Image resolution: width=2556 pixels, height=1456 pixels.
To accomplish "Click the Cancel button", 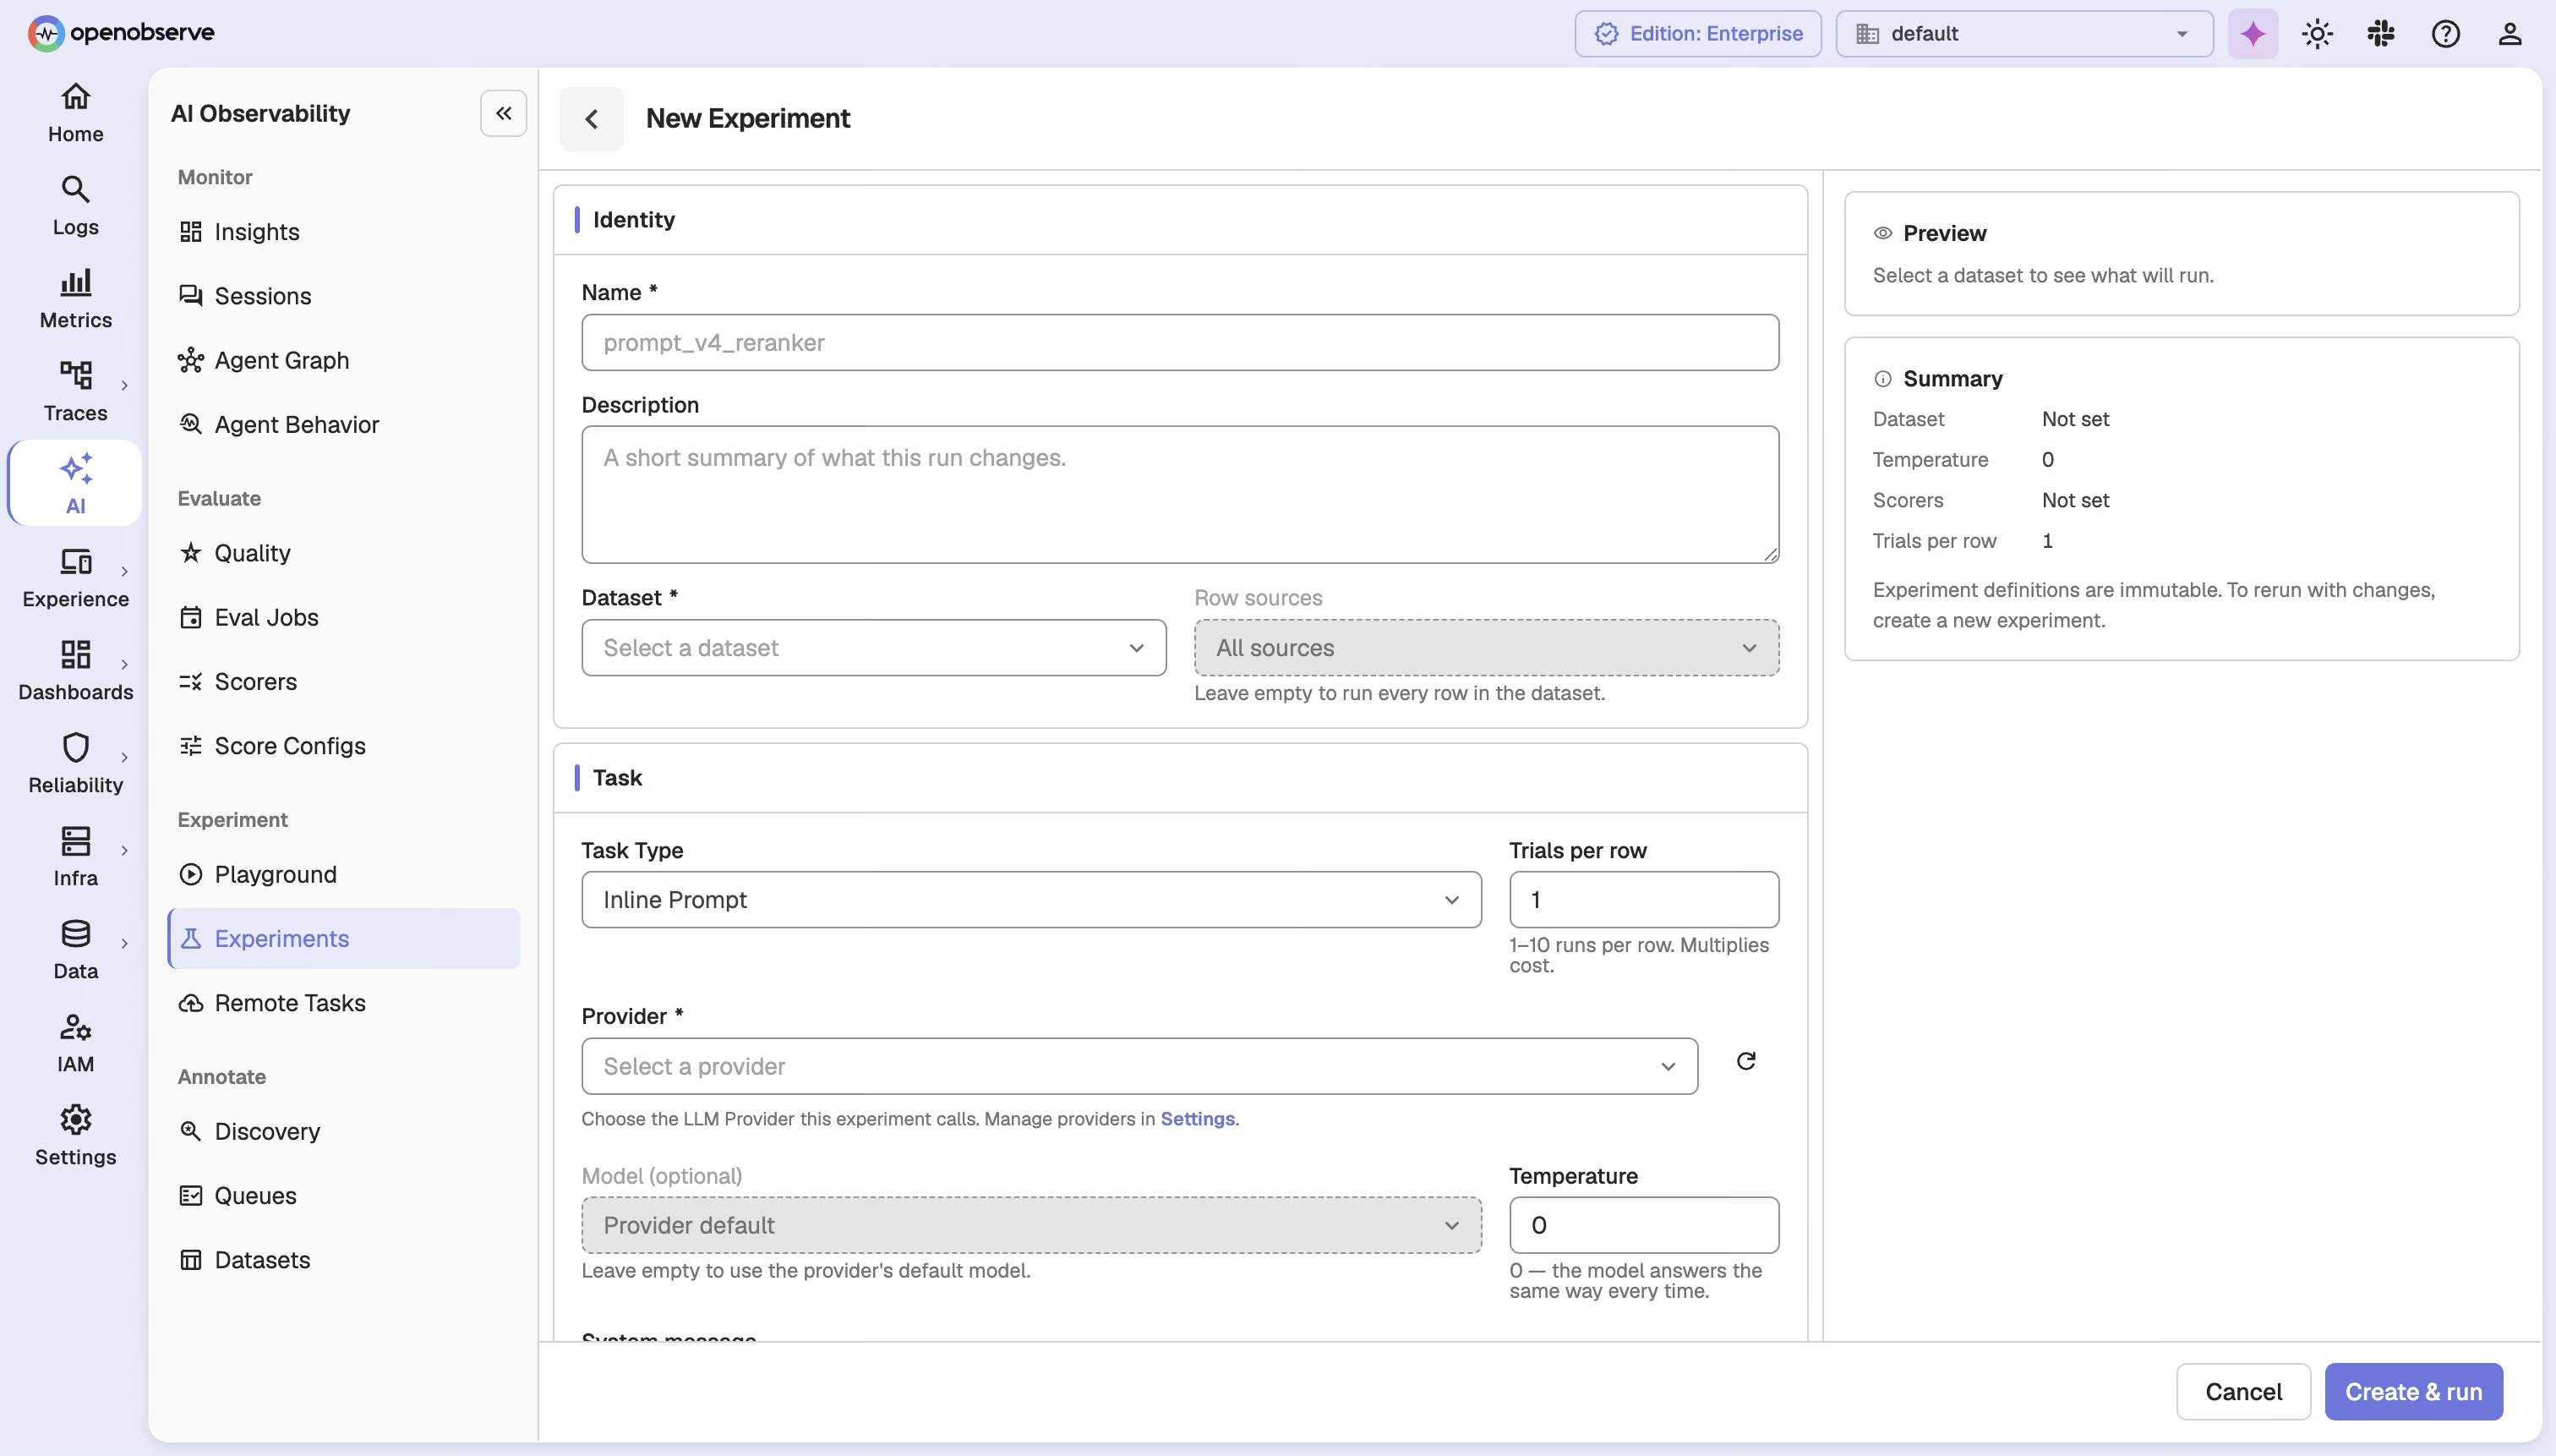I will (2242, 1392).
